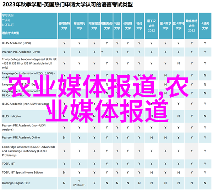
Task: Select the 诺丁汉大学 2022 column header
Action: 151,26
